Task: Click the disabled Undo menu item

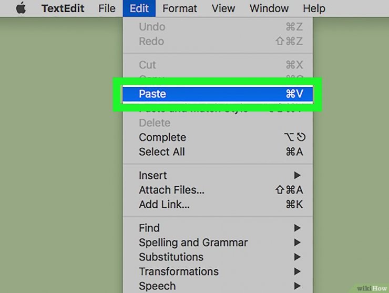Action: (x=218, y=27)
